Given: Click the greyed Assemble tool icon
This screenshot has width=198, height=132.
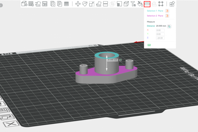Looking at the screenshot, I should point(154,4).
